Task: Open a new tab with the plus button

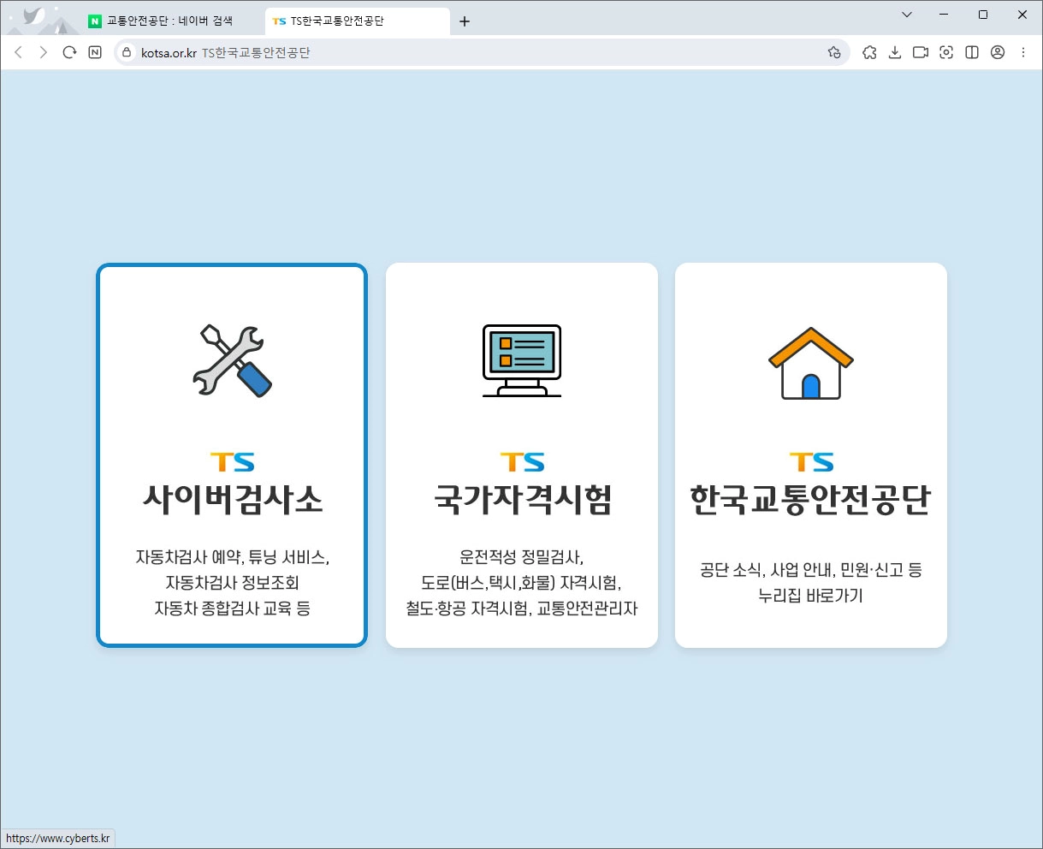Action: pos(465,21)
